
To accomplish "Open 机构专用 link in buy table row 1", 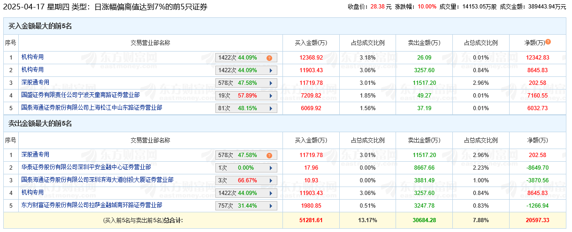I will click(x=32, y=57).
